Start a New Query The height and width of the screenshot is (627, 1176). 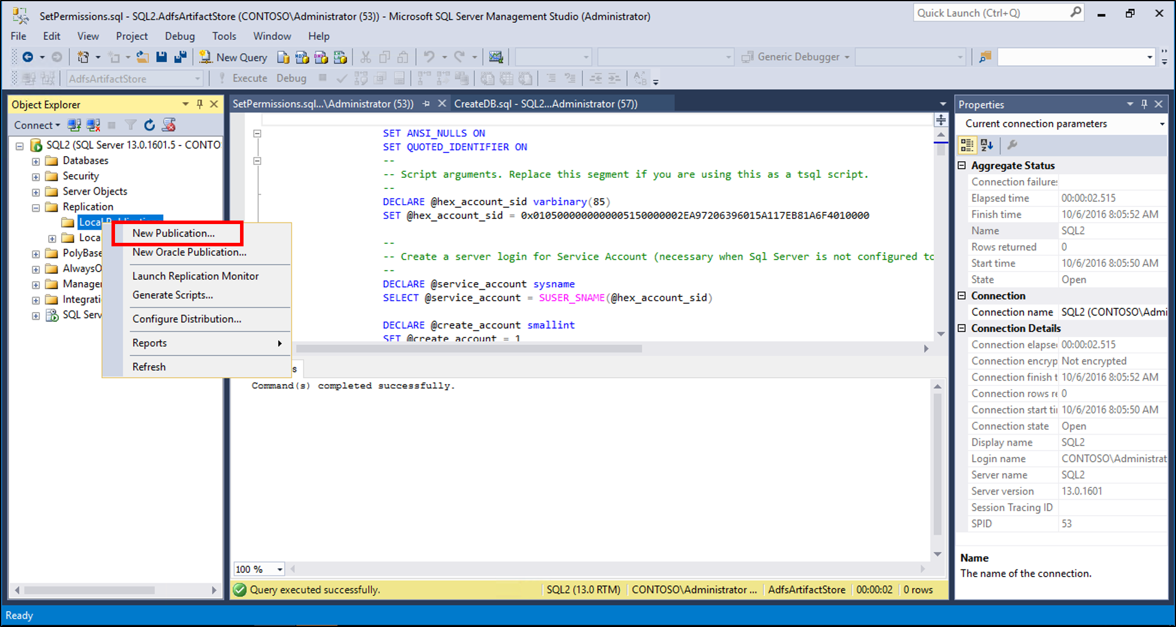point(233,57)
